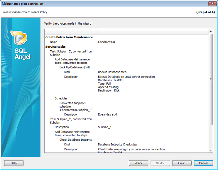Click the 'Add Database Maintenance tasks' row under Subplan_2
The height and width of the screenshot is (170, 218).
(x=72, y=61)
